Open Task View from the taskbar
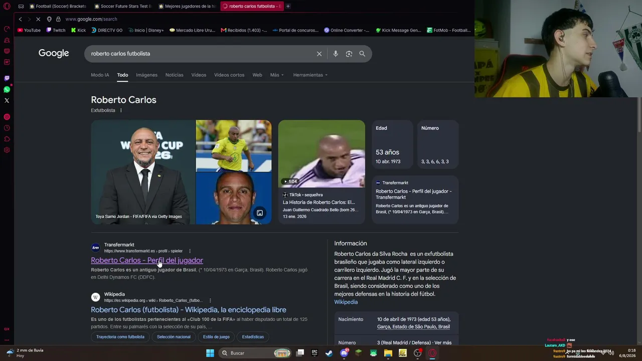 point(300,353)
